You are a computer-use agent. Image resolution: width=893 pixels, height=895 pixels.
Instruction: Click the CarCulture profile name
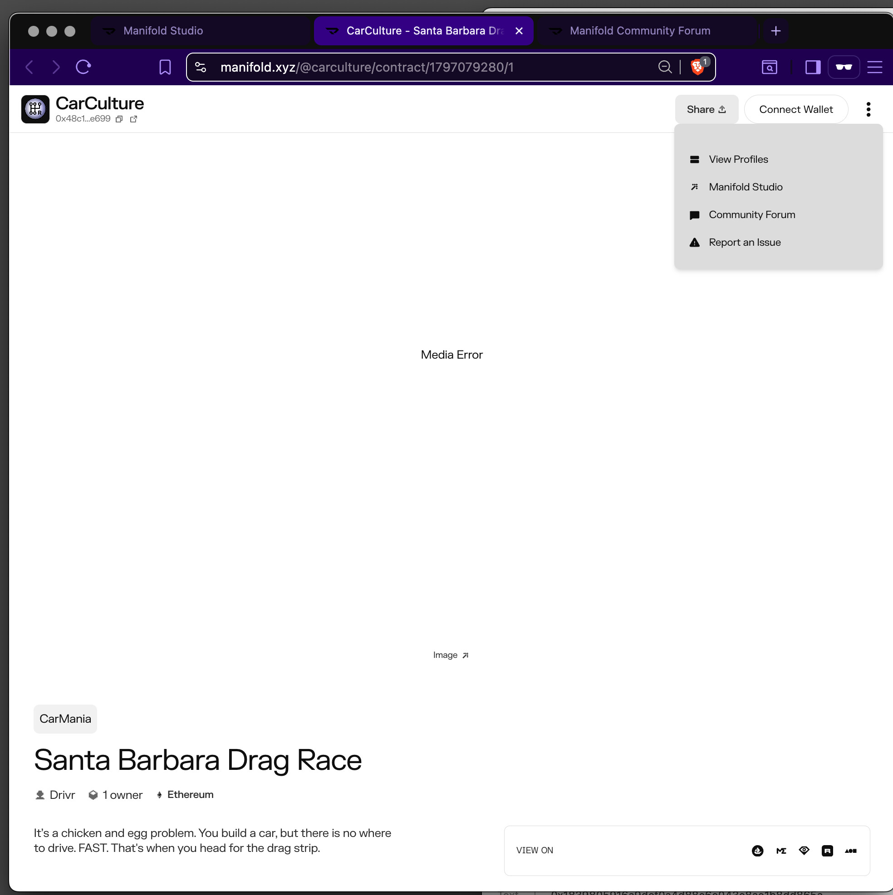100,103
